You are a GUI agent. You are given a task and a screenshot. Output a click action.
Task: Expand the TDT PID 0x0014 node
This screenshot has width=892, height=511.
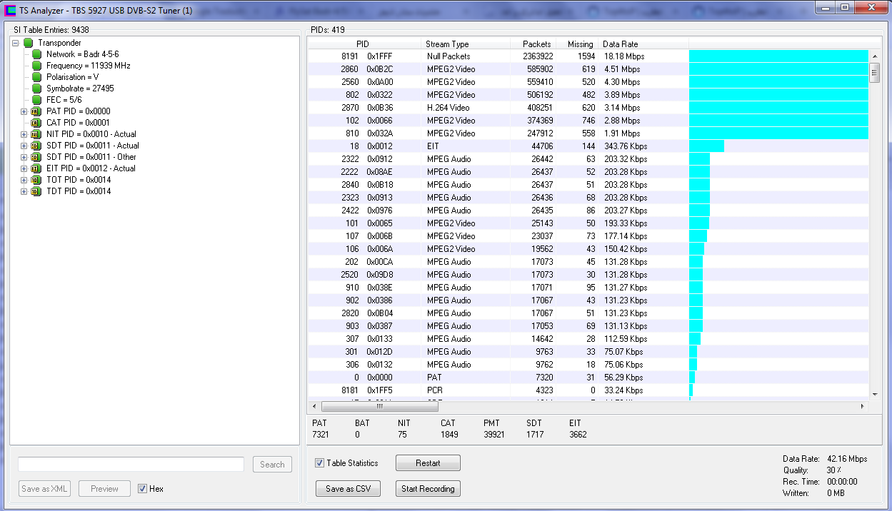point(24,191)
